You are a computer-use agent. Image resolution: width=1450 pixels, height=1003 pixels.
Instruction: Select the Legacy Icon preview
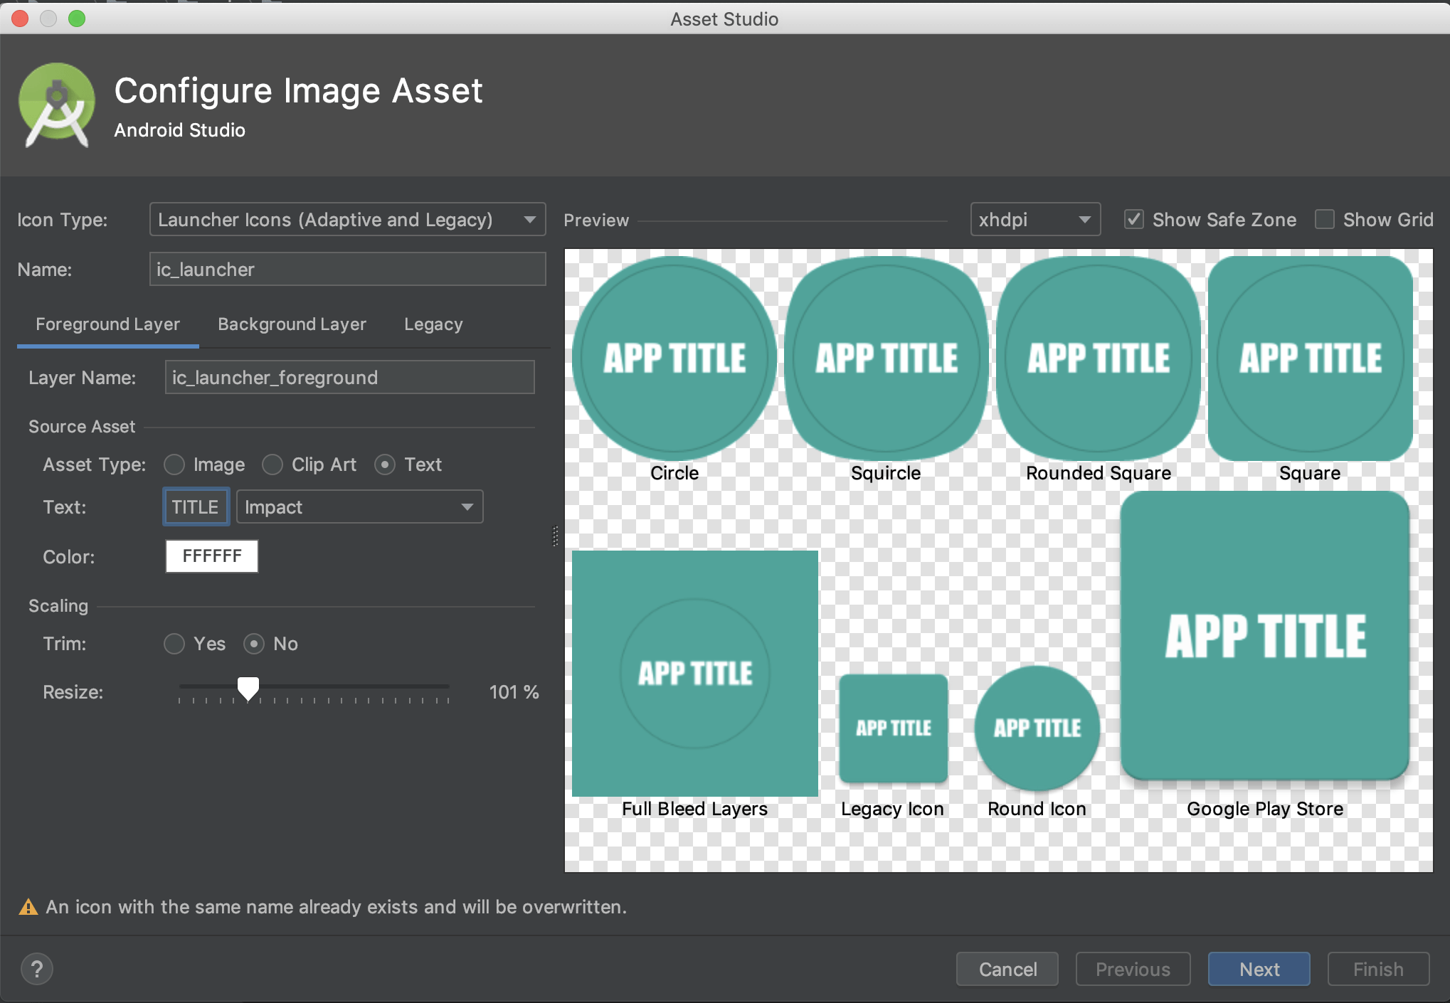(892, 728)
